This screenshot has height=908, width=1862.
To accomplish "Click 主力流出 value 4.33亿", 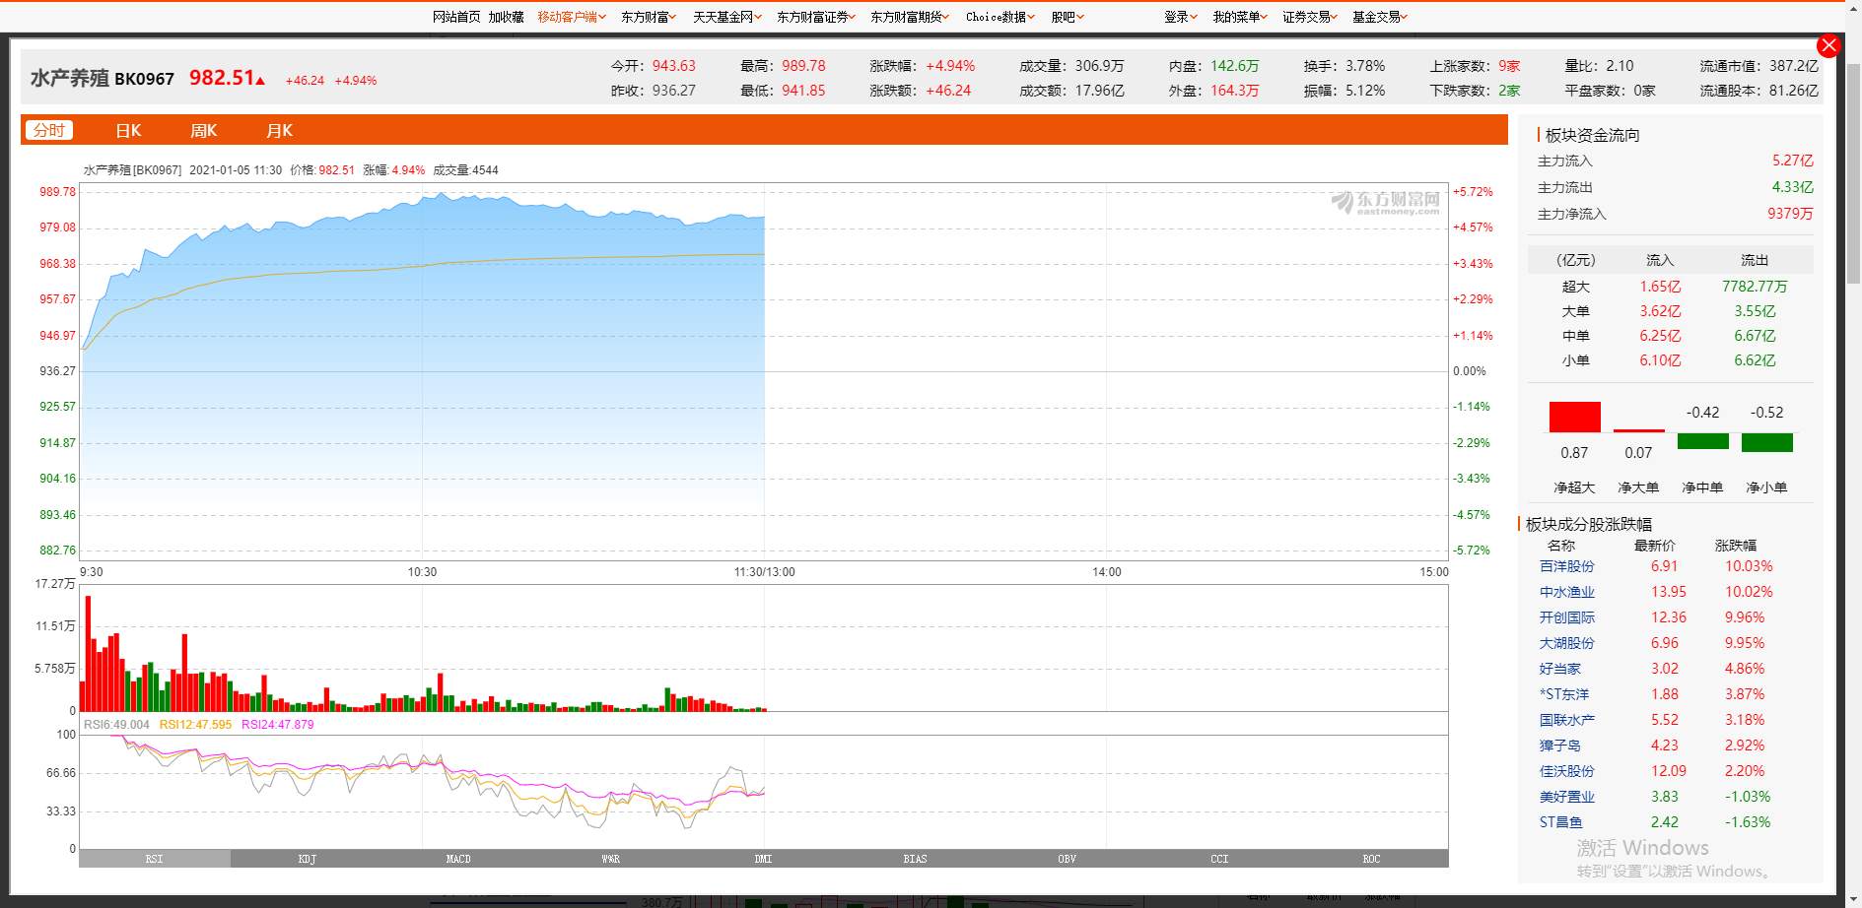I will pyautogui.click(x=1792, y=187).
